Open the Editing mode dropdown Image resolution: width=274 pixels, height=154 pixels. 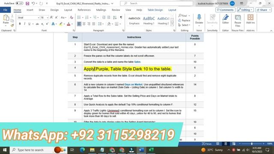pos(245,10)
